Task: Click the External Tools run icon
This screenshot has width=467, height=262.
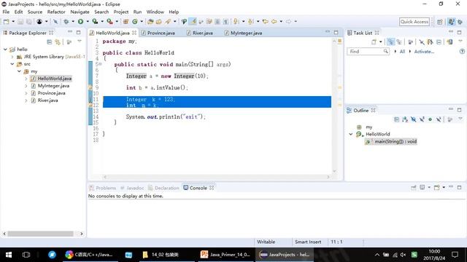Action: (x=109, y=21)
